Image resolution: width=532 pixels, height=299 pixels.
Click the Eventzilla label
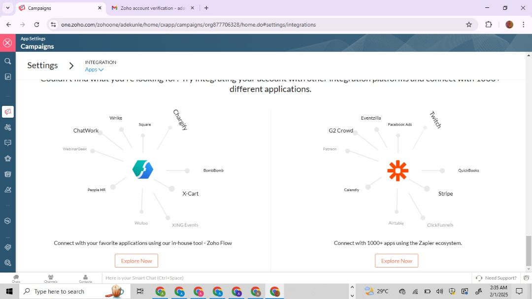pyautogui.click(x=371, y=118)
